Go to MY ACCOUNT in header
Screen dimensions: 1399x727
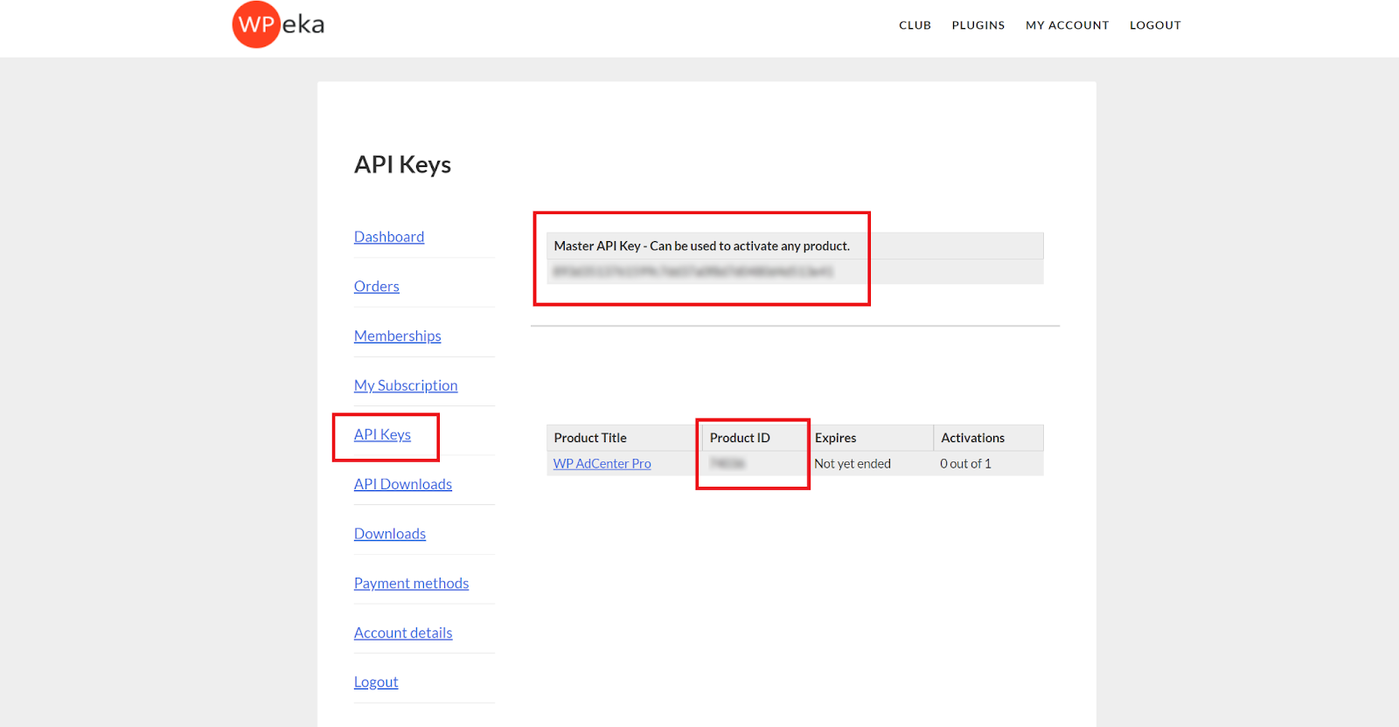[1067, 25]
